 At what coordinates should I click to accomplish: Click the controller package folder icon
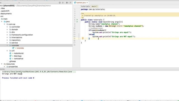(x=10, y=27)
